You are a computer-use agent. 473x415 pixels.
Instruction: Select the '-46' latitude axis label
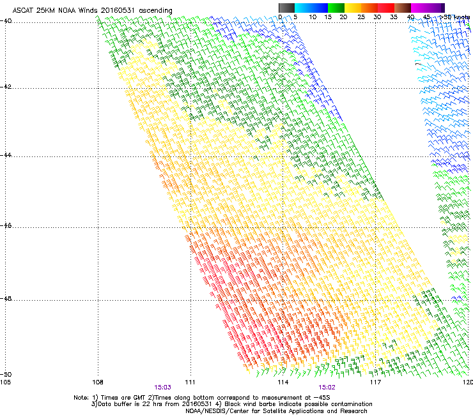tap(6, 226)
